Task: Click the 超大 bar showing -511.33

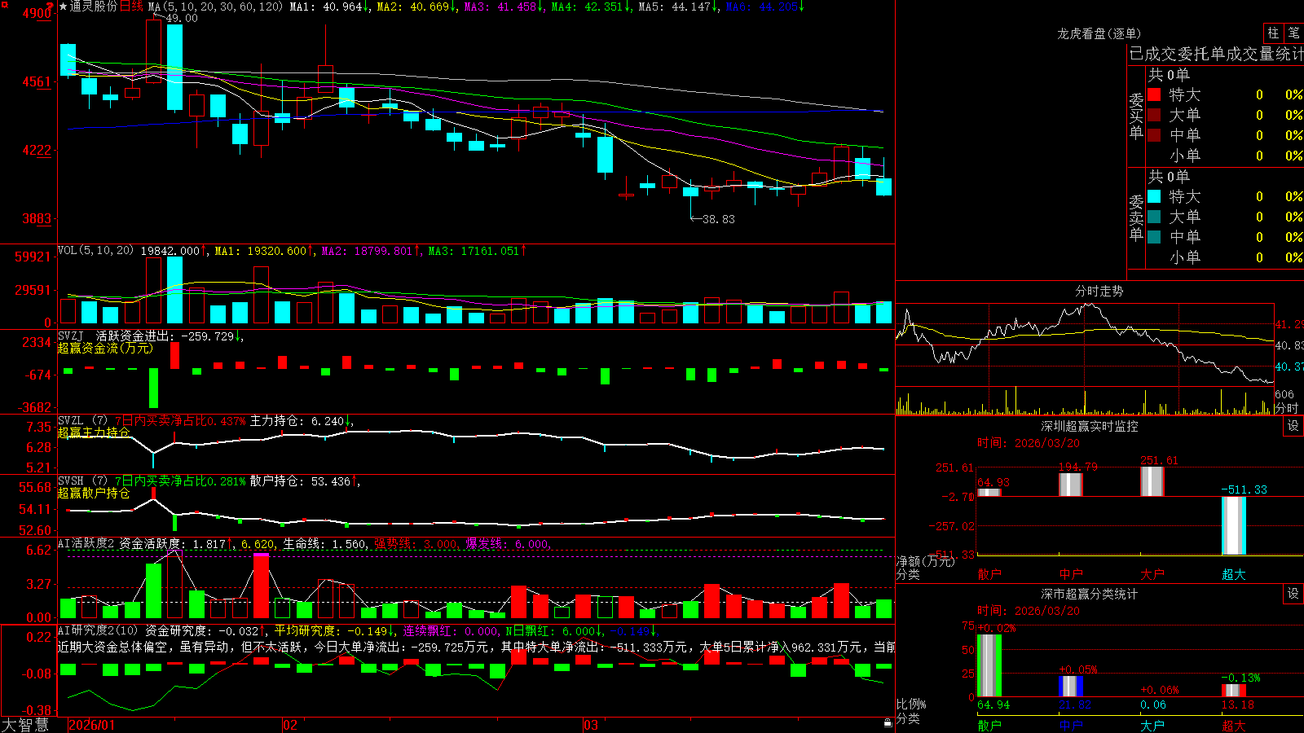Action: pos(1234,526)
